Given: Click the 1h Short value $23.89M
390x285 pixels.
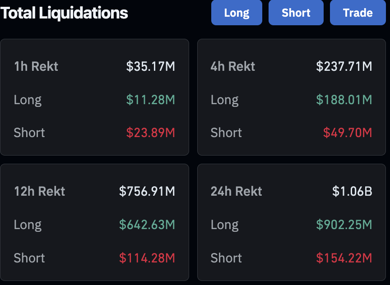Looking at the screenshot, I should [150, 133].
